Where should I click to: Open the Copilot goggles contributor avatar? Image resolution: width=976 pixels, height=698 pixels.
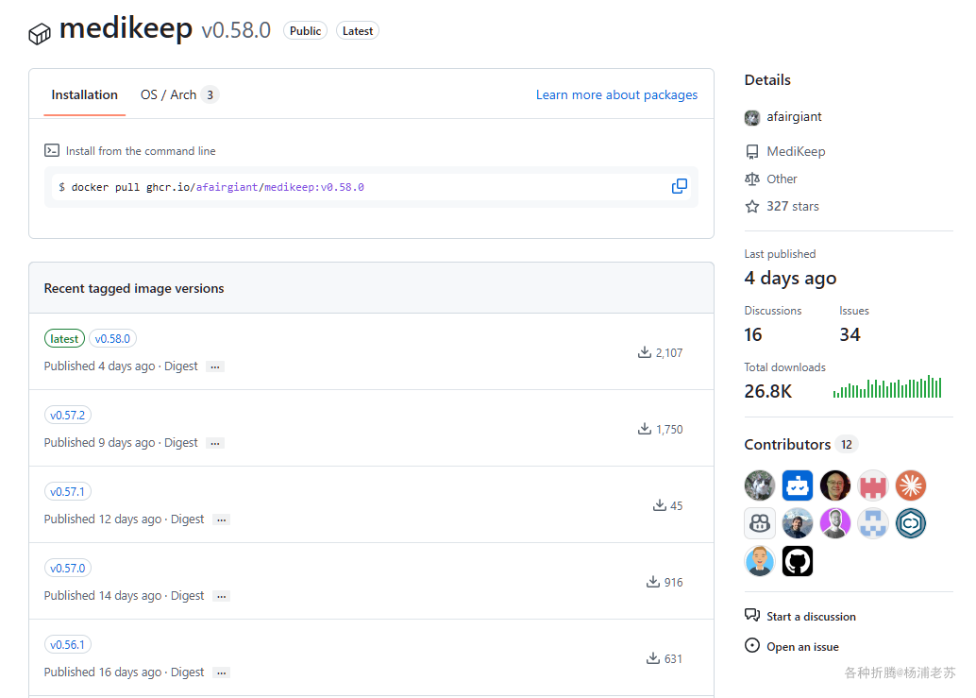760,523
